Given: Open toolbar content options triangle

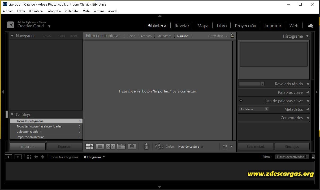Looking at the screenshot, I should tap(231, 146).
